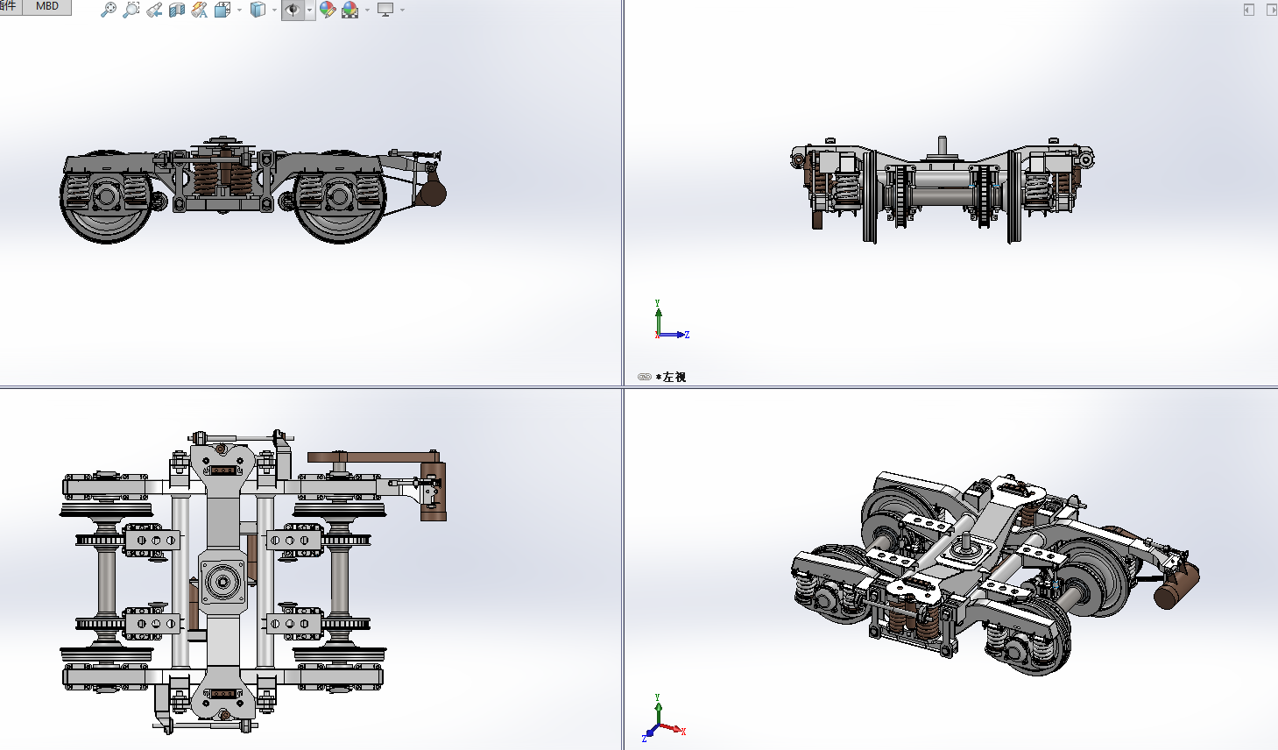Select the bogie model in top view
The image size is (1278, 750).
click(253, 582)
